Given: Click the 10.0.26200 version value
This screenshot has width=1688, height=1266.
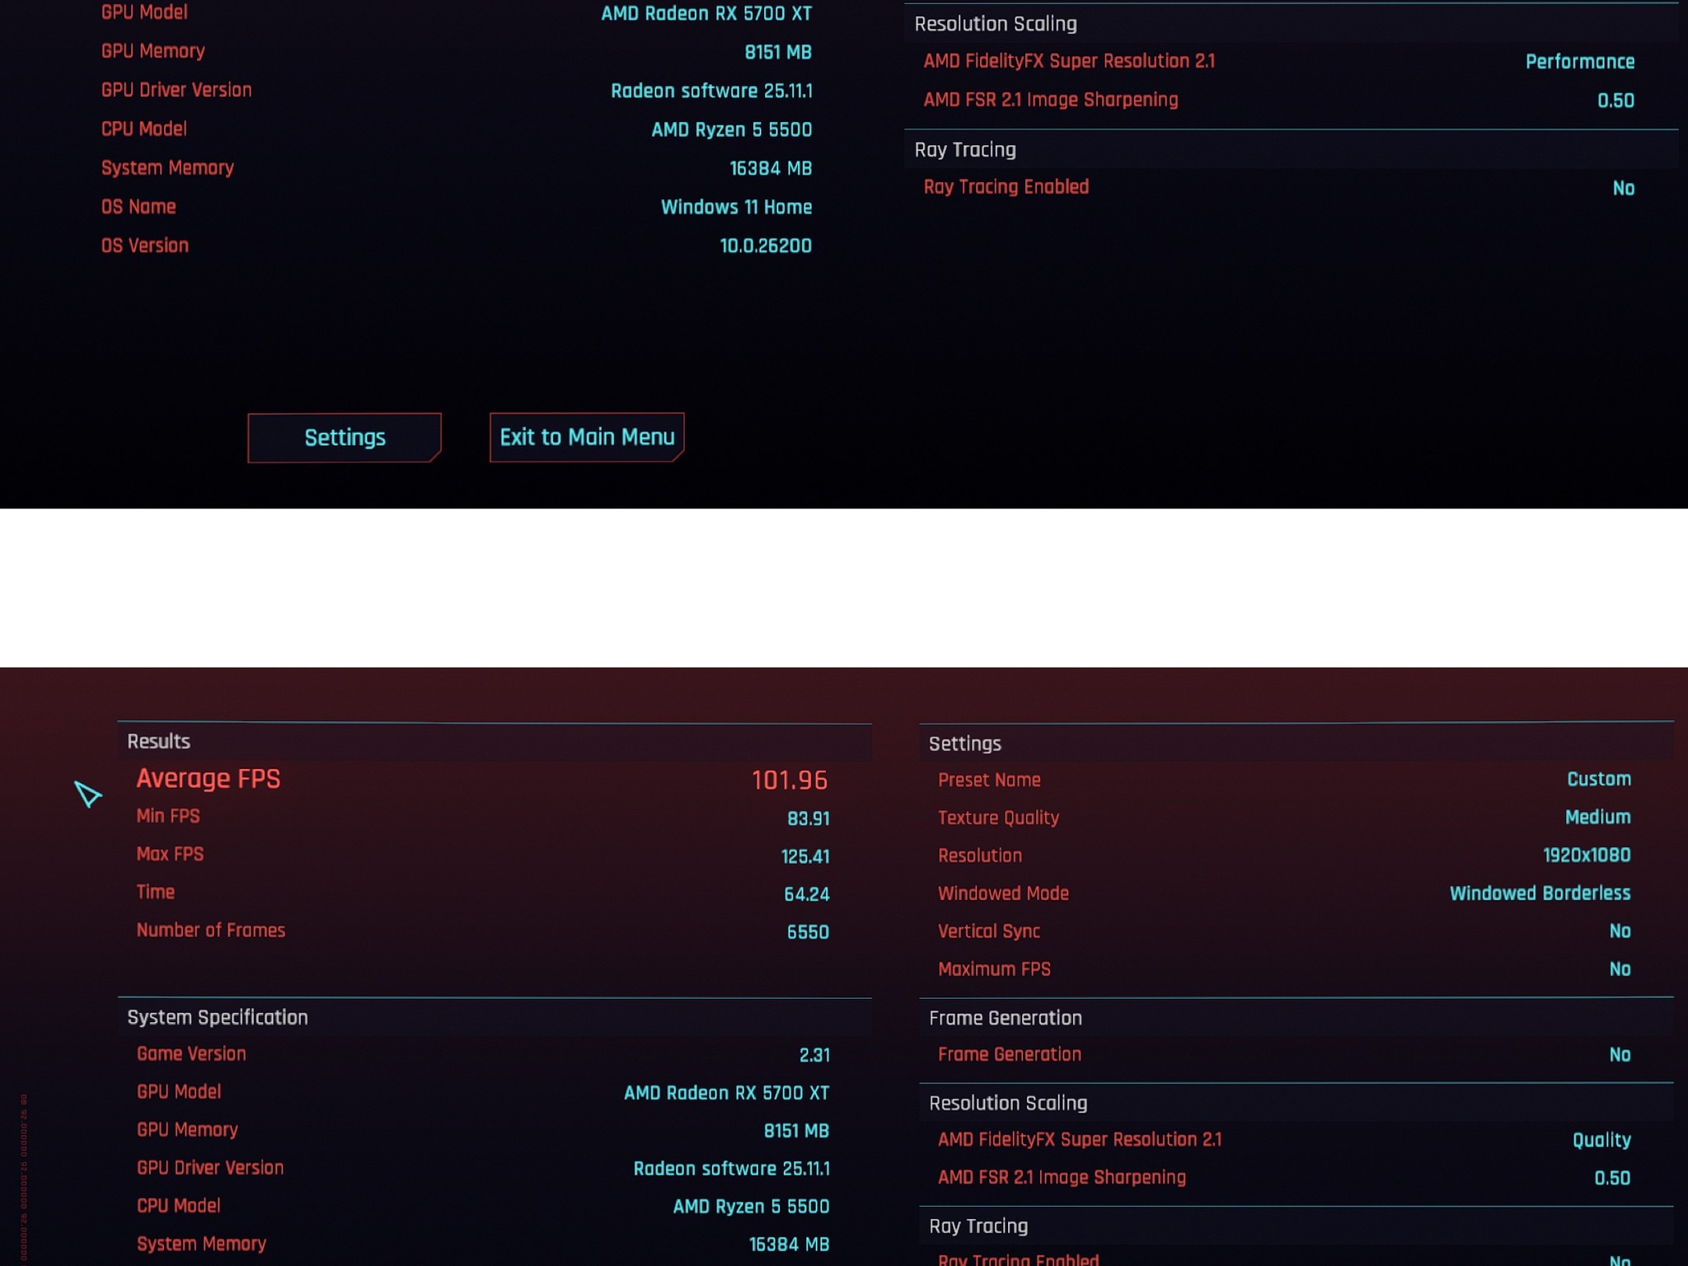Looking at the screenshot, I should (x=766, y=246).
